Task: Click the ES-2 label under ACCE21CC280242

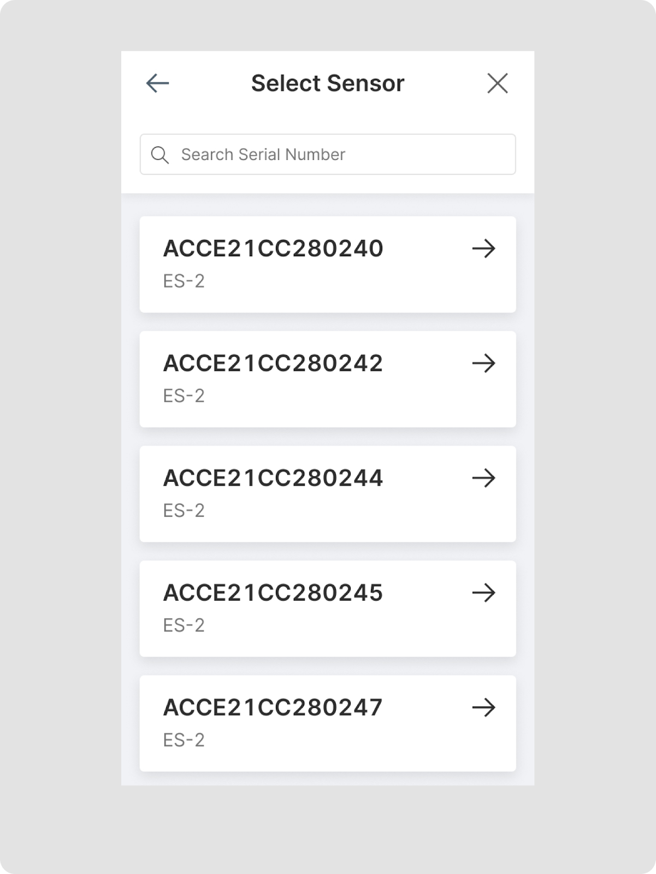Action: tap(184, 396)
